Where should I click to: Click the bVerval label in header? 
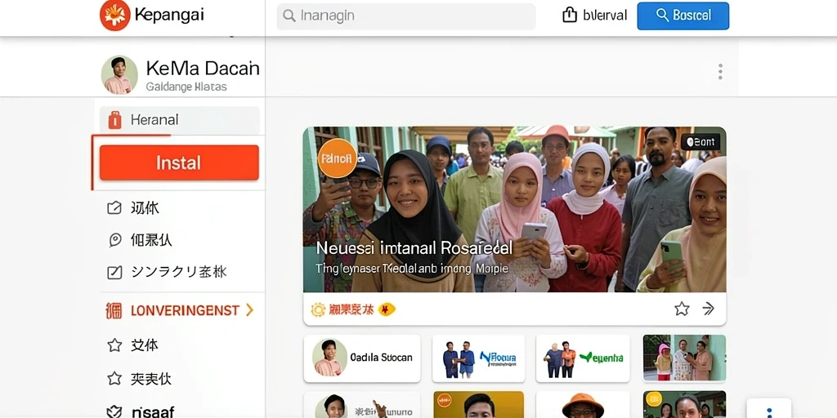tap(605, 16)
